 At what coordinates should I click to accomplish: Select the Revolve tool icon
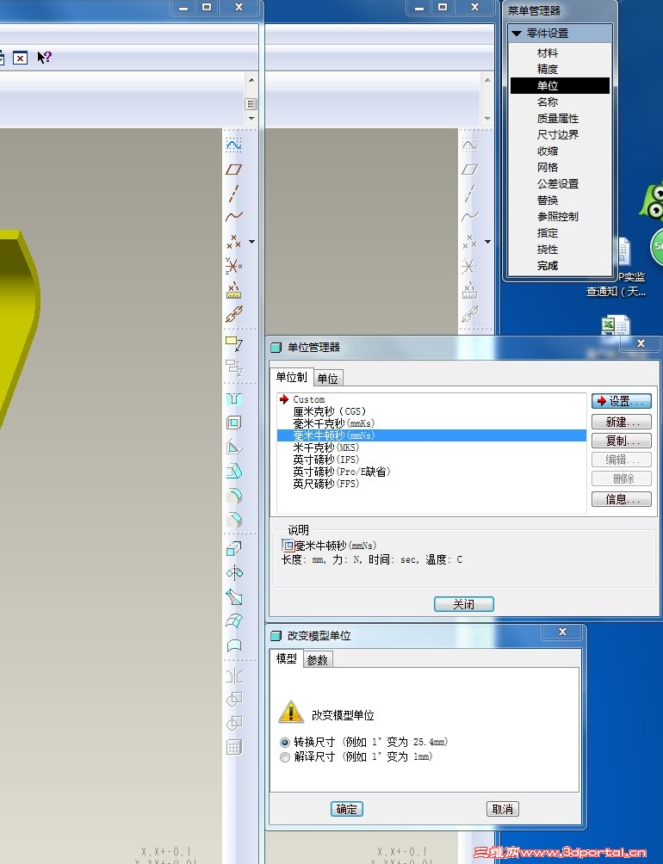(234, 573)
